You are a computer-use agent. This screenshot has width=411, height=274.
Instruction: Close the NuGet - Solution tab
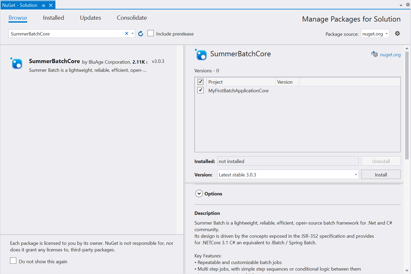[x=51, y=5]
